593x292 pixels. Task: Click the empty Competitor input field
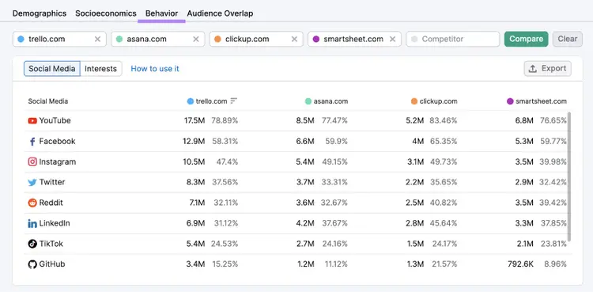pos(453,39)
